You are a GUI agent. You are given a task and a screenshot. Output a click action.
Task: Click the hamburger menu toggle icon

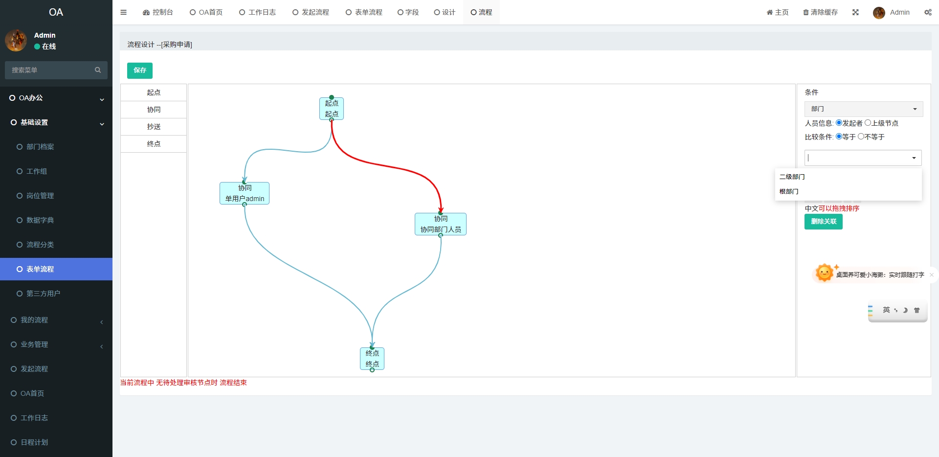[x=123, y=12]
